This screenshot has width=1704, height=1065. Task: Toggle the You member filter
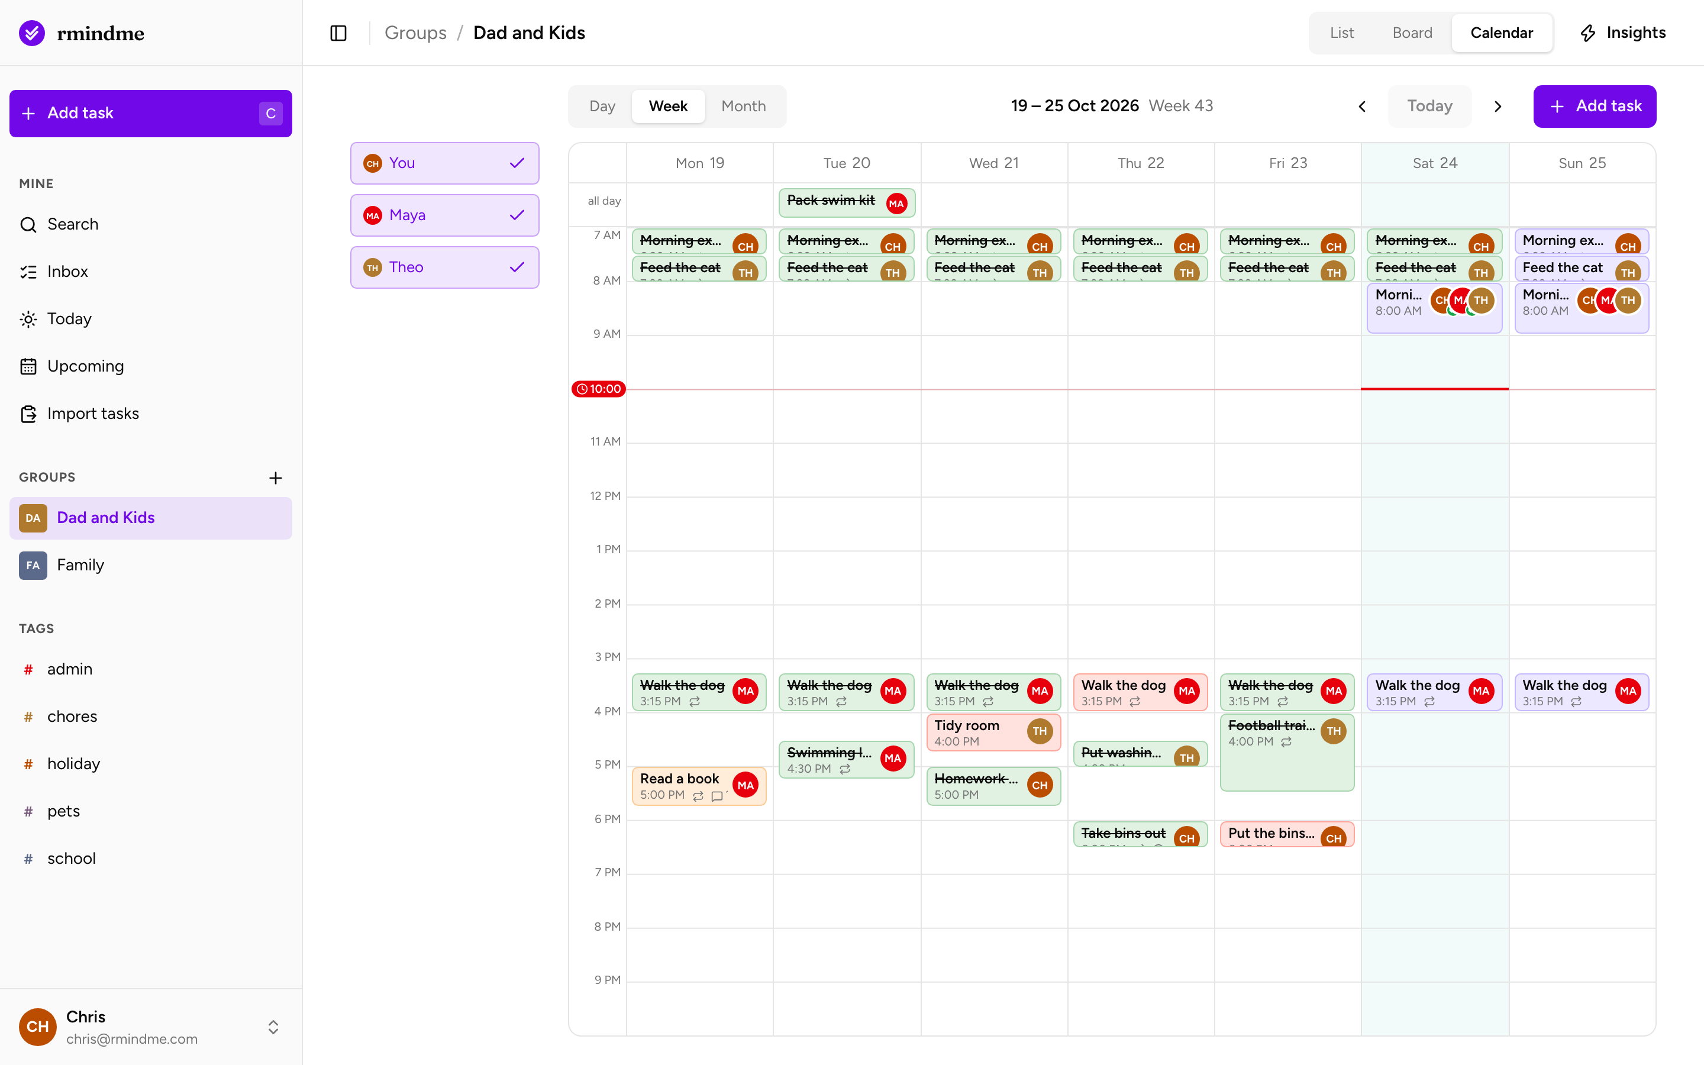pos(444,163)
